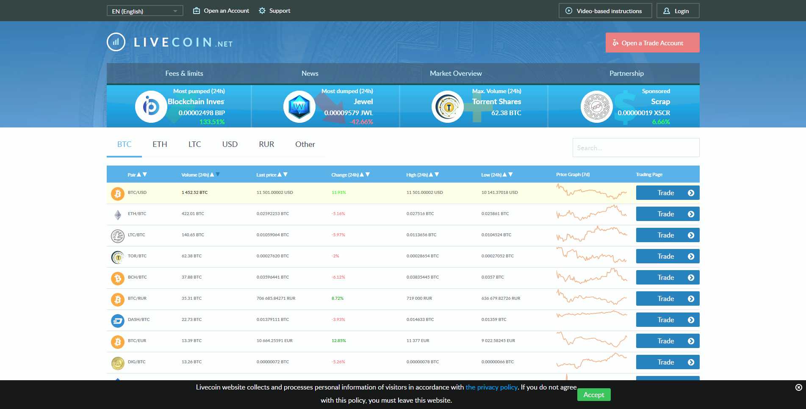Sort Change (24h) column descending
The width and height of the screenshot is (806, 409).
pos(368,174)
